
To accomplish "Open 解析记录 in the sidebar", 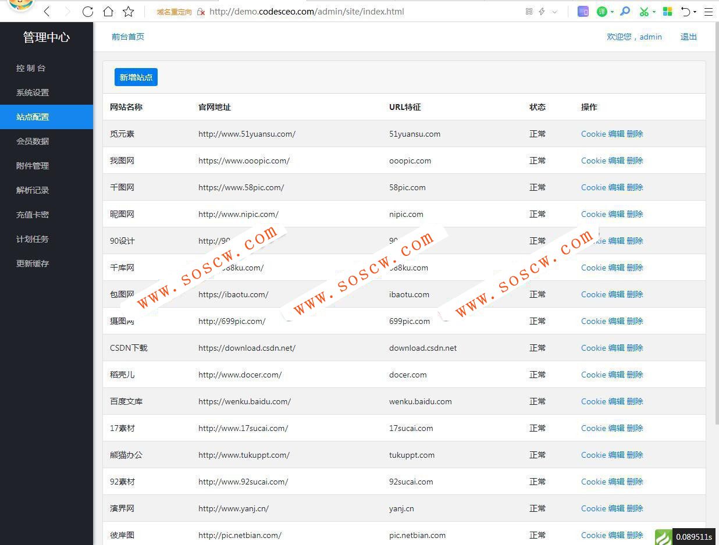I will [47, 190].
